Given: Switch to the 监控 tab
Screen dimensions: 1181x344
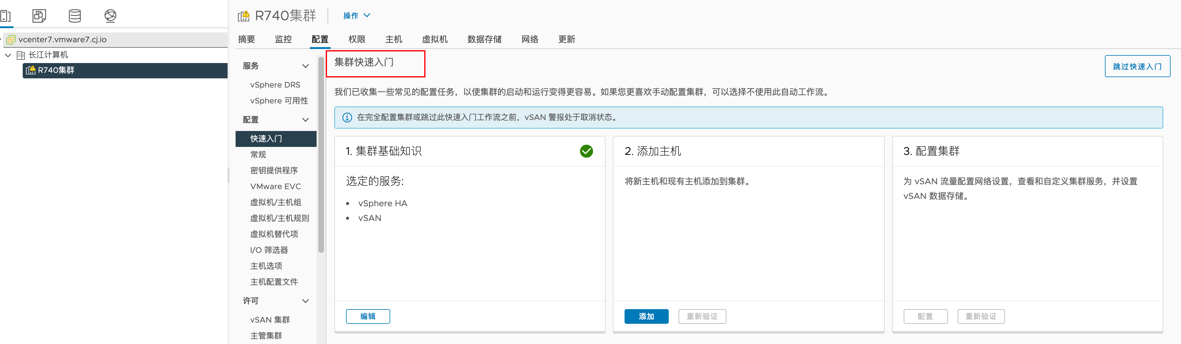Looking at the screenshot, I should [283, 39].
